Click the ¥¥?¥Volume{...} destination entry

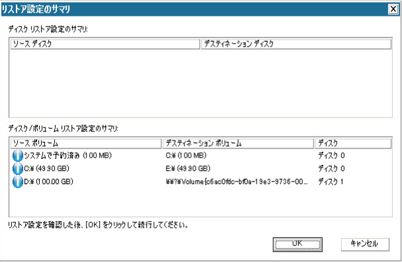pyautogui.click(x=237, y=181)
